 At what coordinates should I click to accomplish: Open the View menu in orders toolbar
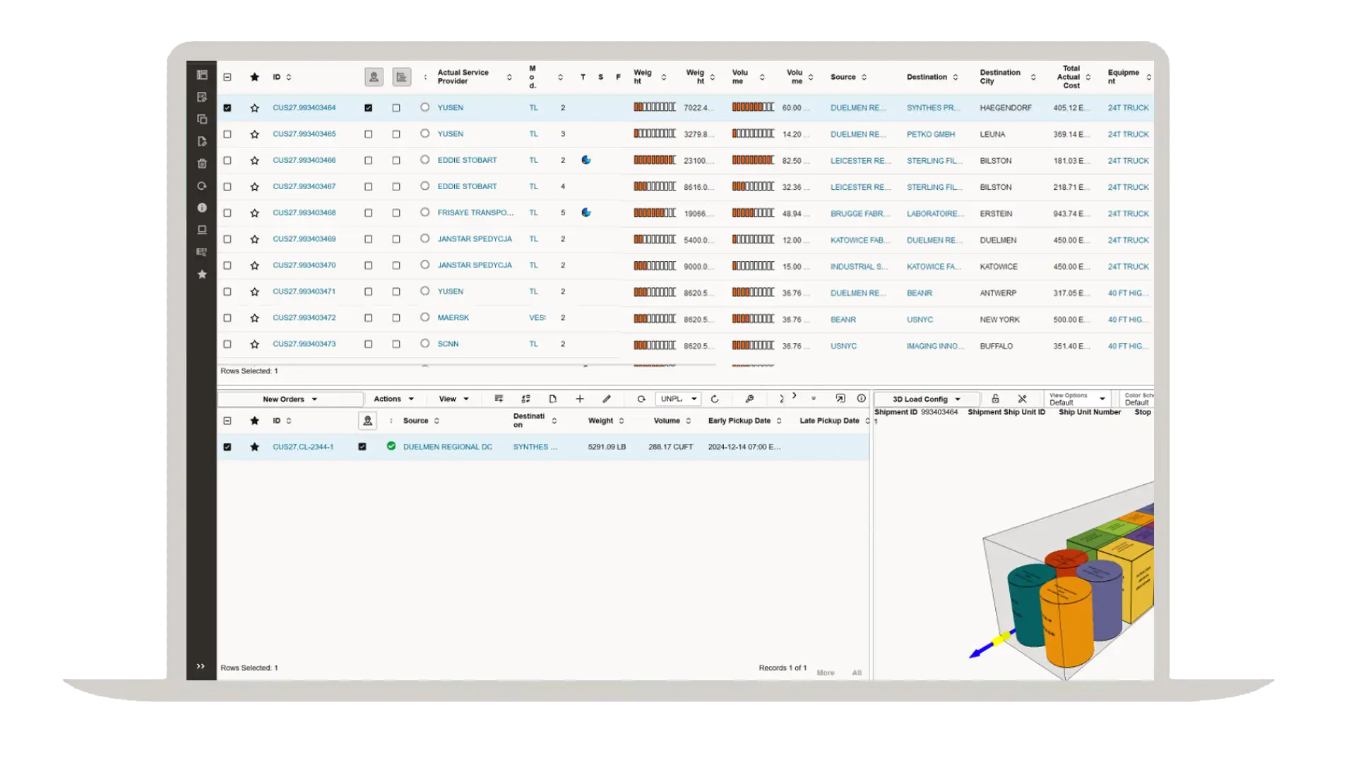coord(453,399)
